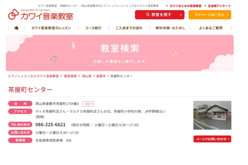Open カワイ音楽教室のレッスン menu

click(x=51, y=28)
